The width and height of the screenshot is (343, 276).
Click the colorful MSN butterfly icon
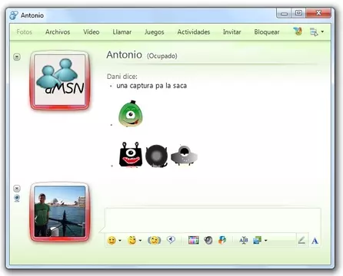click(298, 31)
